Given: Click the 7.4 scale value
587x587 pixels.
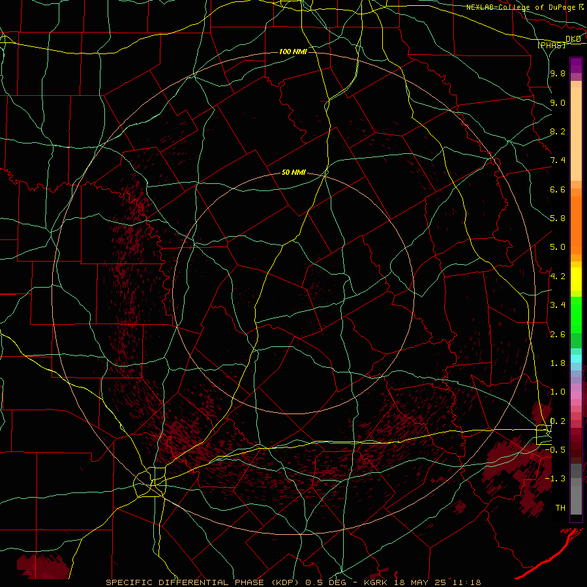Looking at the screenshot, I should tap(558, 160).
